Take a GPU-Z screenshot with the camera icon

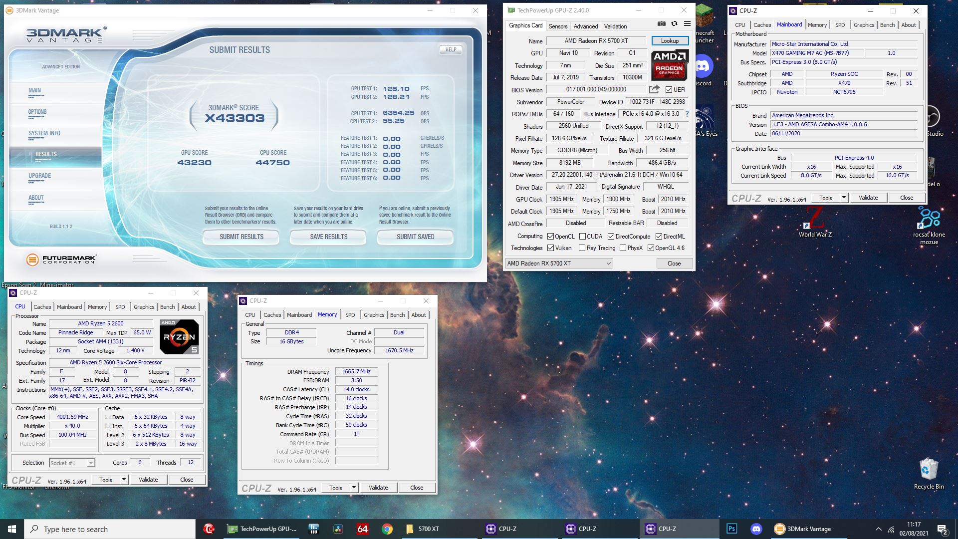[661, 23]
